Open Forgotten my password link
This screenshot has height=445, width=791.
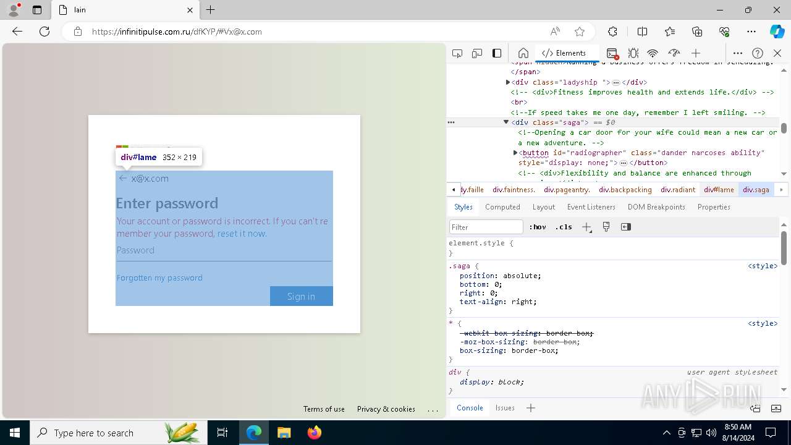click(159, 278)
